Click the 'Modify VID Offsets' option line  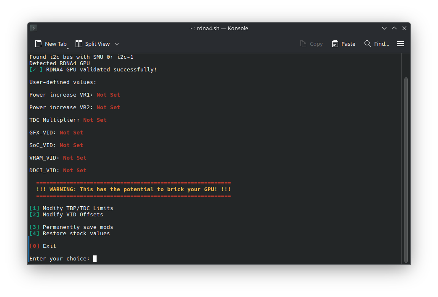point(73,215)
